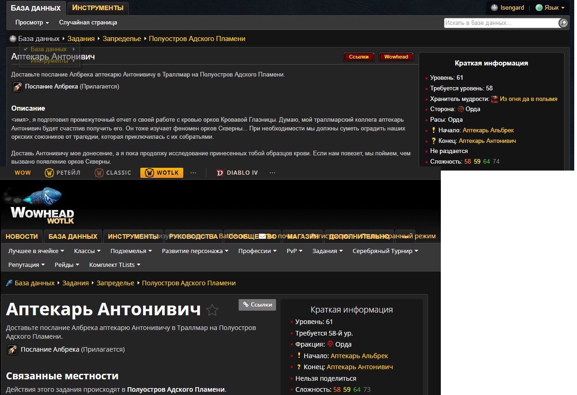Open upper Аптекарь Альбрек start link
Image resolution: width=577 pixels, height=395 pixels.
click(488, 130)
